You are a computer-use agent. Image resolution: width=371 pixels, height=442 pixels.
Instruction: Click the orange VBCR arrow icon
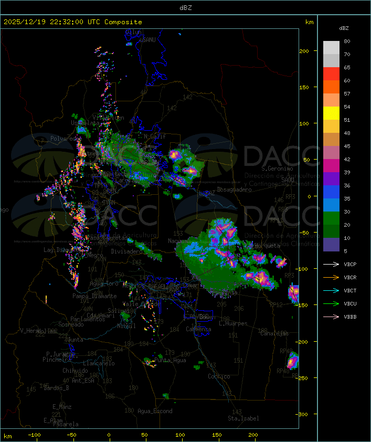click(331, 277)
